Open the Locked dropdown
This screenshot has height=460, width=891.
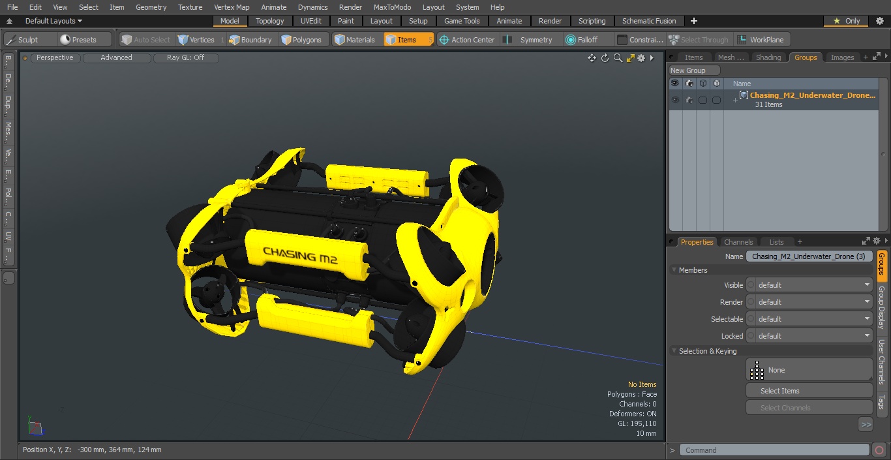[x=814, y=336]
